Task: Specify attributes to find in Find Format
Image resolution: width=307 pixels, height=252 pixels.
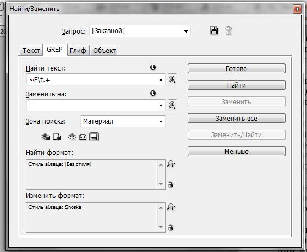Action: [x=171, y=164]
